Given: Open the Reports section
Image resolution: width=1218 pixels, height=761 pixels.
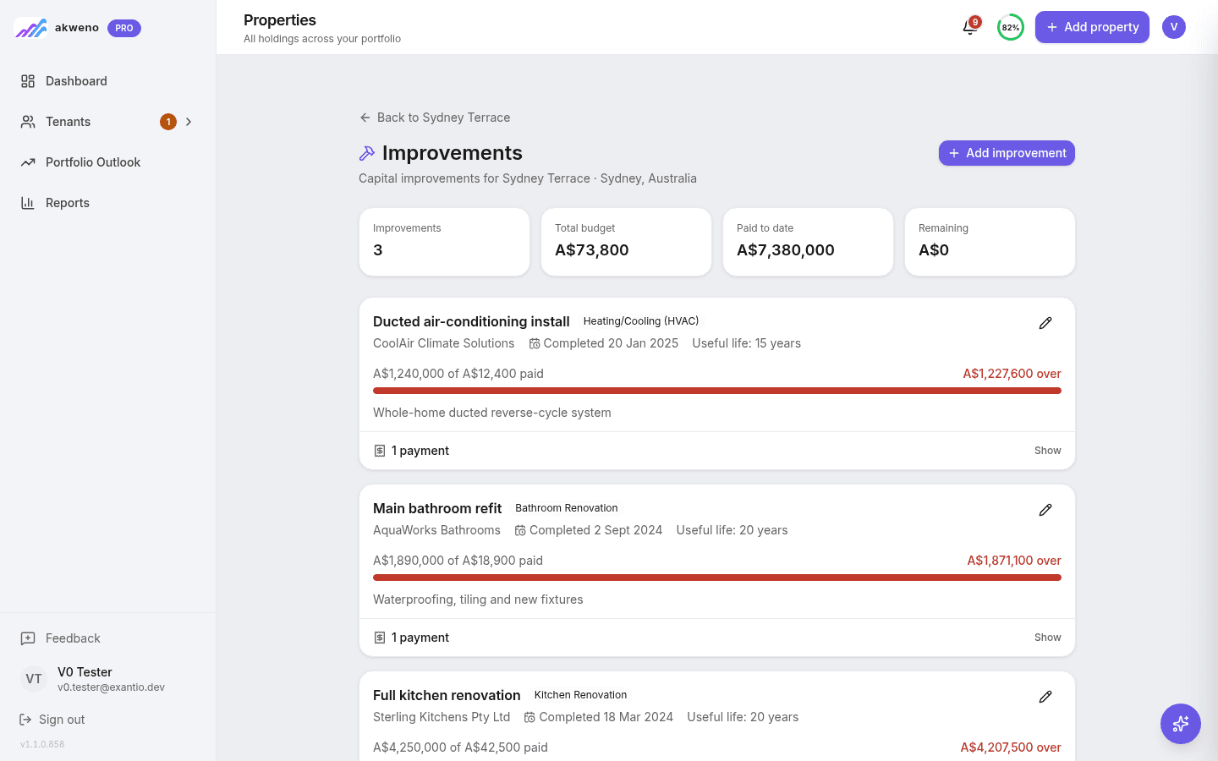Looking at the screenshot, I should coord(107,203).
